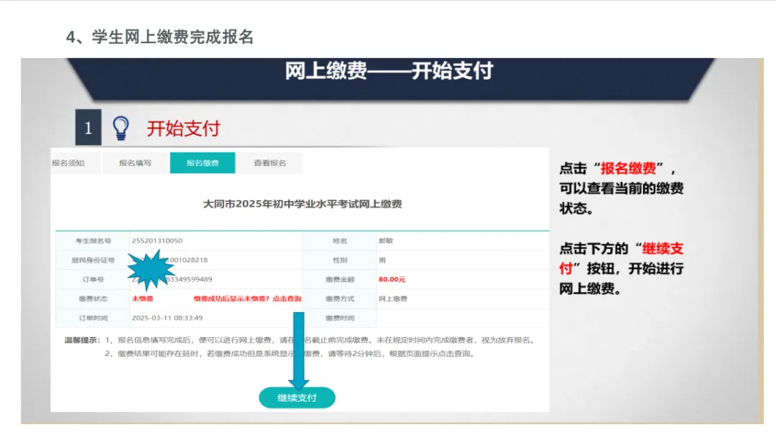Switch to the 报名填写 tab
776x437 pixels.
137,163
